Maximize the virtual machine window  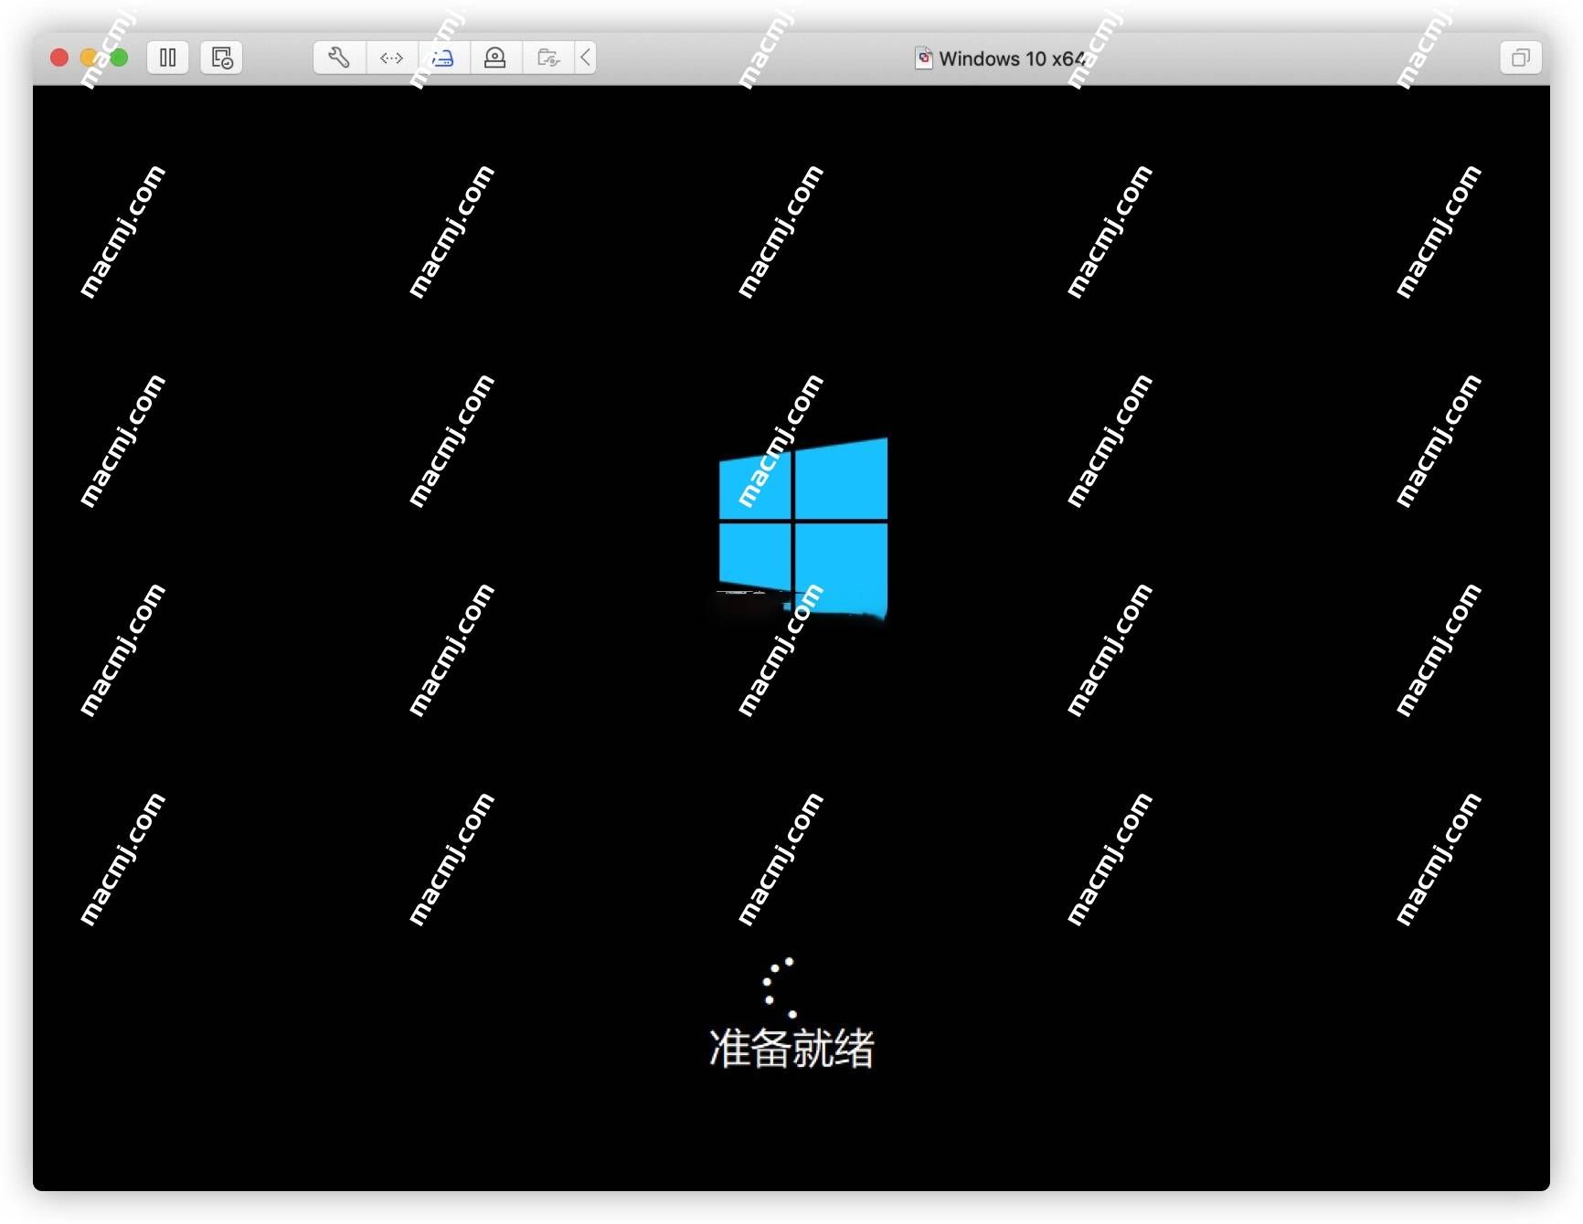pyautogui.click(x=119, y=58)
